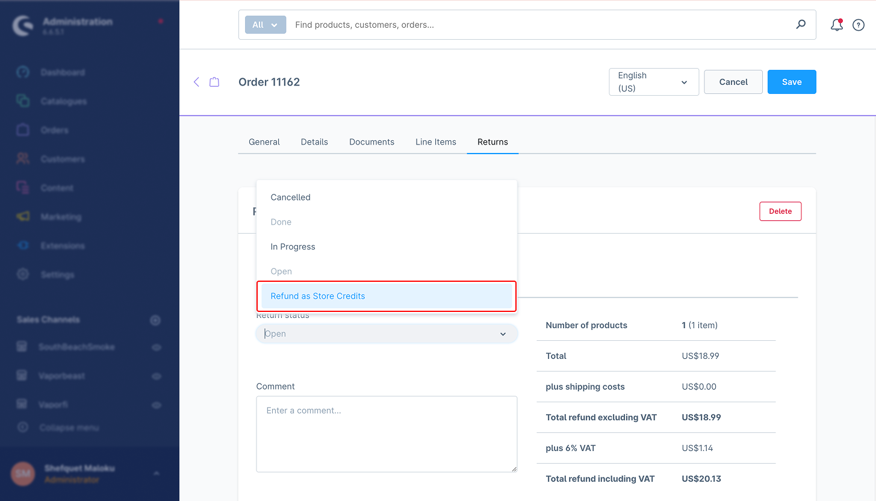876x501 pixels.
Task: Toggle SouthBeachSmoke channel visibility eye
Action: 157,347
